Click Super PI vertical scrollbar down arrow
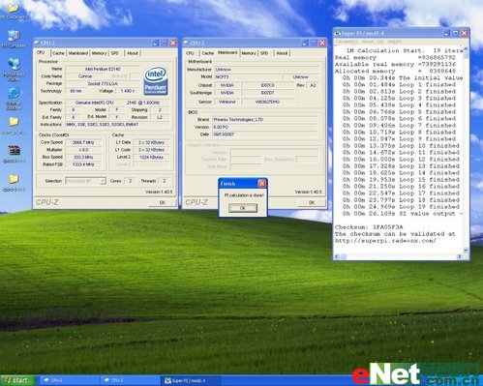Image resolution: width=483 pixels, height=386 pixels. point(466,251)
